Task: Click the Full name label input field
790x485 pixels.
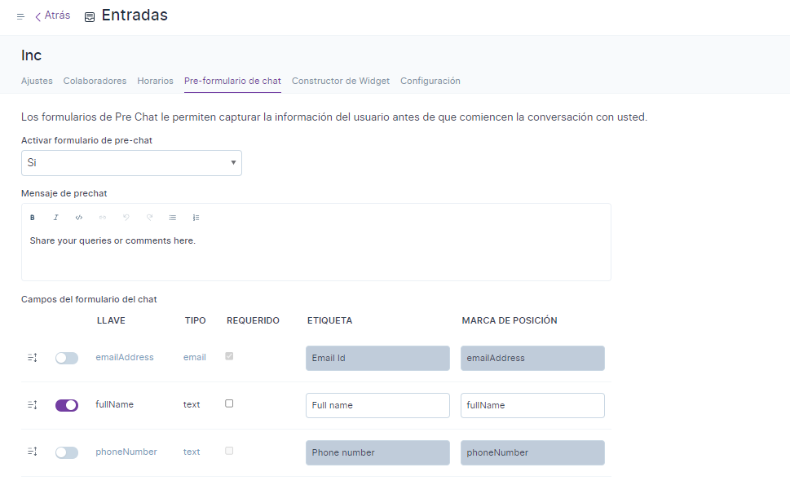Action: [x=377, y=405]
